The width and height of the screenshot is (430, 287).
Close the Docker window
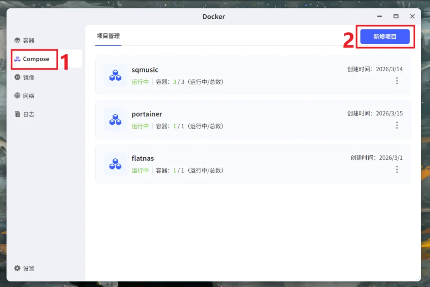(412, 16)
